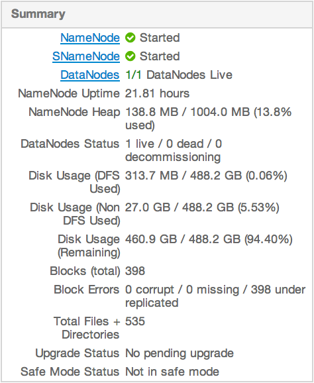The width and height of the screenshot is (314, 383).
Task: Open the NameNode link
Action: pos(90,38)
